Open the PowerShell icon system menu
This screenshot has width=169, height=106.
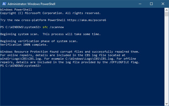pos(4,4)
